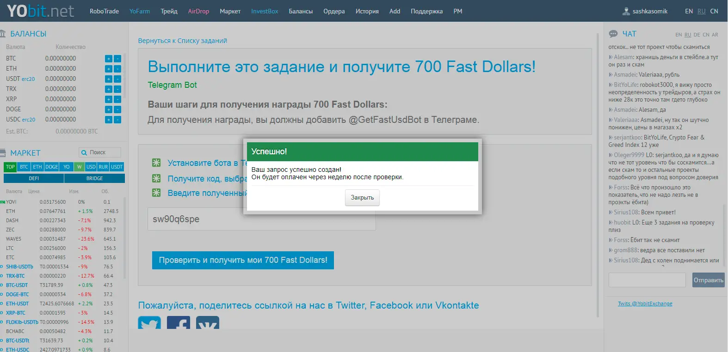Open AirDrop menu item
This screenshot has height=352, width=728.
point(198,11)
